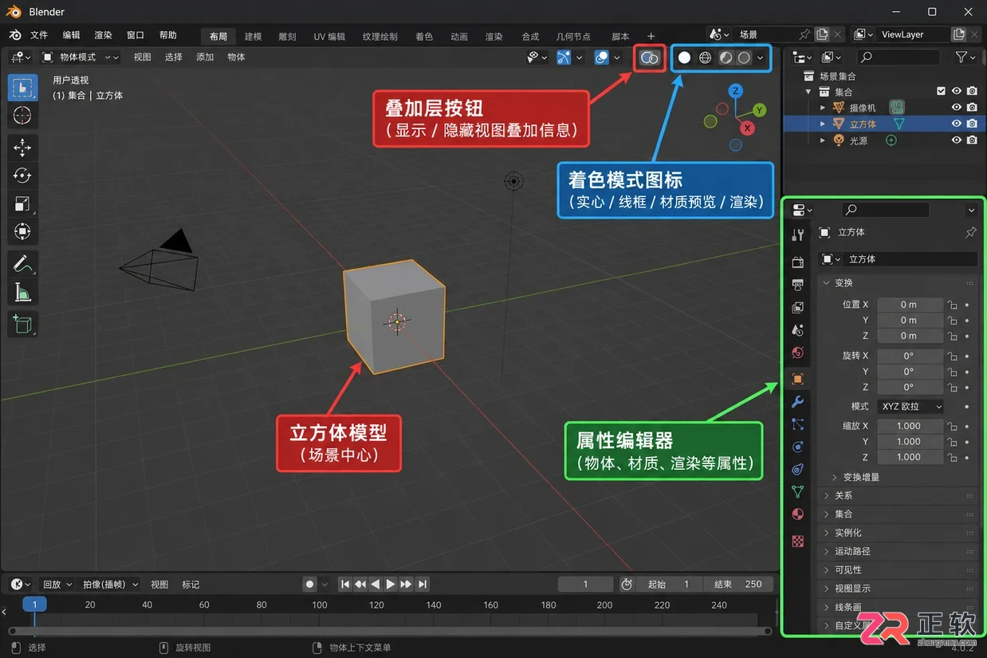Open the Scene properties tab
987x658 pixels.
[x=797, y=329]
